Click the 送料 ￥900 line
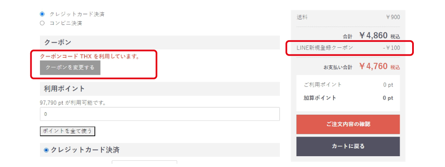 [x=348, y=17]
